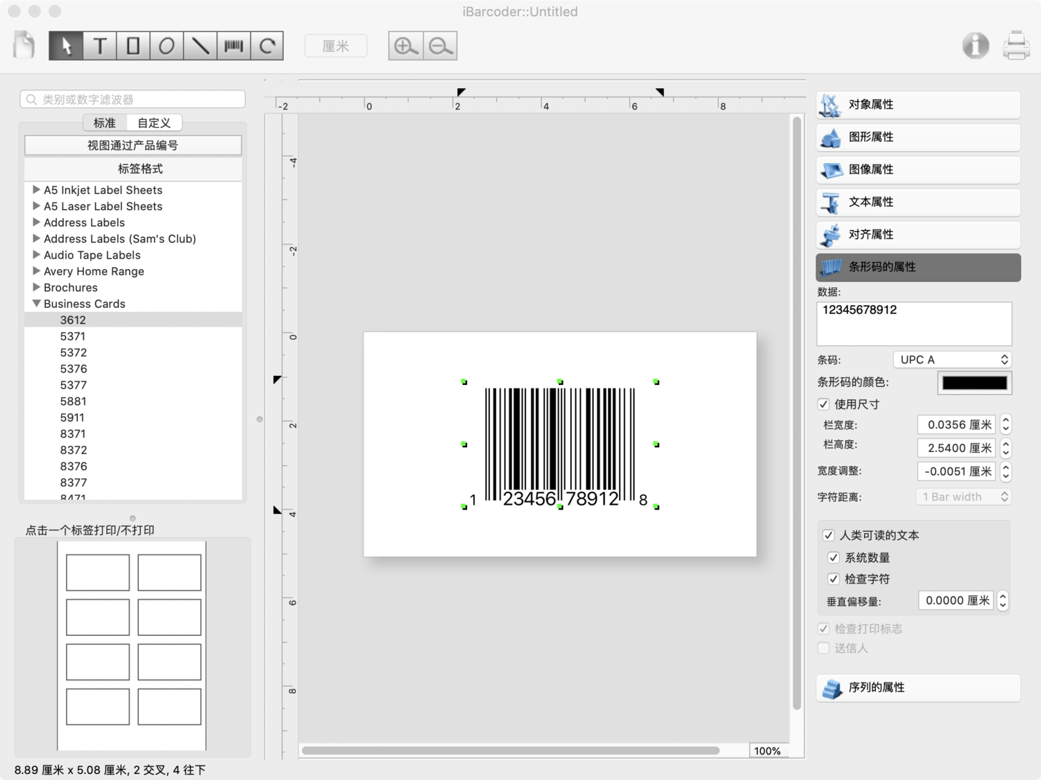1041x780 pixels.
Task: Click the barcode data input field
Action: tap(914, 323)
